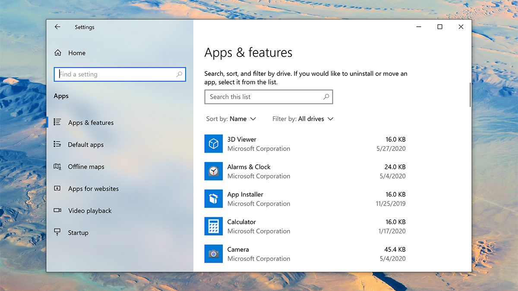
Task: Click the Offline maps sidebar icon
Action: [x=57, y=166]
